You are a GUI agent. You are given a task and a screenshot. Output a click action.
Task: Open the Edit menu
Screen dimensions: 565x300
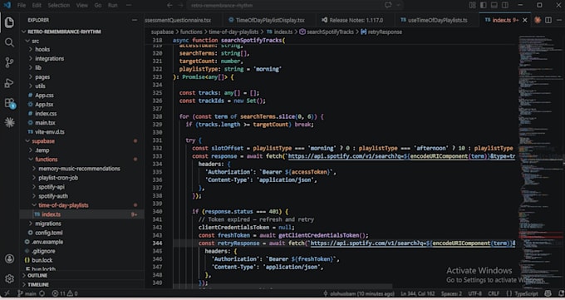37,6
